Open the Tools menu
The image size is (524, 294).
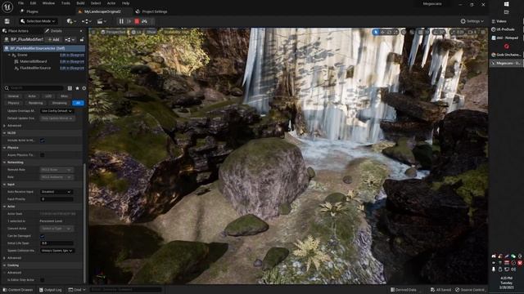pyautogui.click(x=65, y=3)
